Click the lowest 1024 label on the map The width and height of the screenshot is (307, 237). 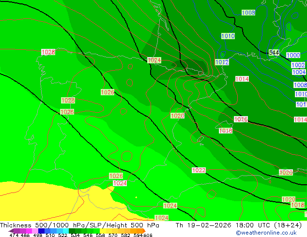162,218
